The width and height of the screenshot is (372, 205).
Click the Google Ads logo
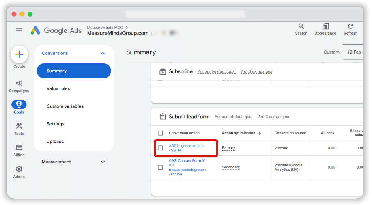click(56, 30)
